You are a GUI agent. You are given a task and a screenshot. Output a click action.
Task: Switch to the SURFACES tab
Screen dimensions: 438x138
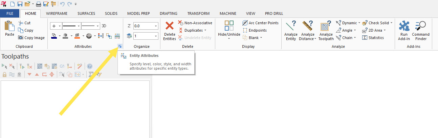coord(86,13)
